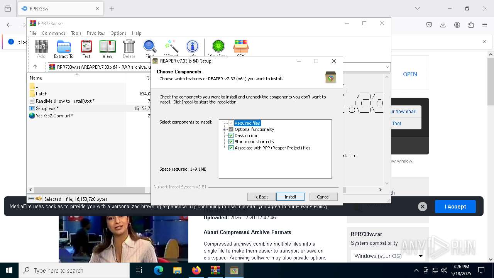Click the Info toolbar icon
This screenshot has width=494, height=278.
(x=192, y=48)
